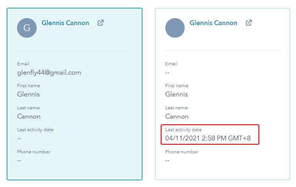Click empty Email value on right card
This screenshot has height=187, width=296.
pyautogui.click(x=167, y=73)
